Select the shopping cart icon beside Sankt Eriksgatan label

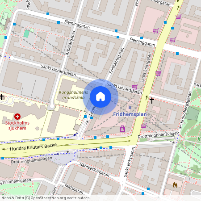pos(159,73)
